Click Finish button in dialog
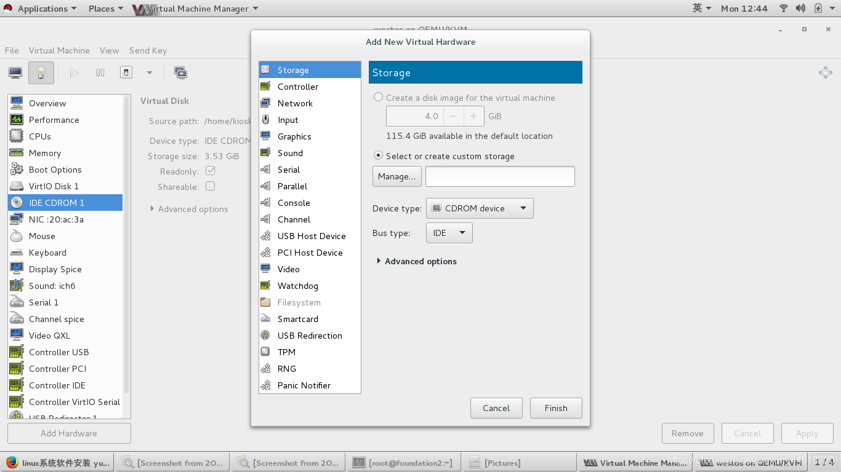The width and height of the screenshot is (841, 472). click(556, 408)
